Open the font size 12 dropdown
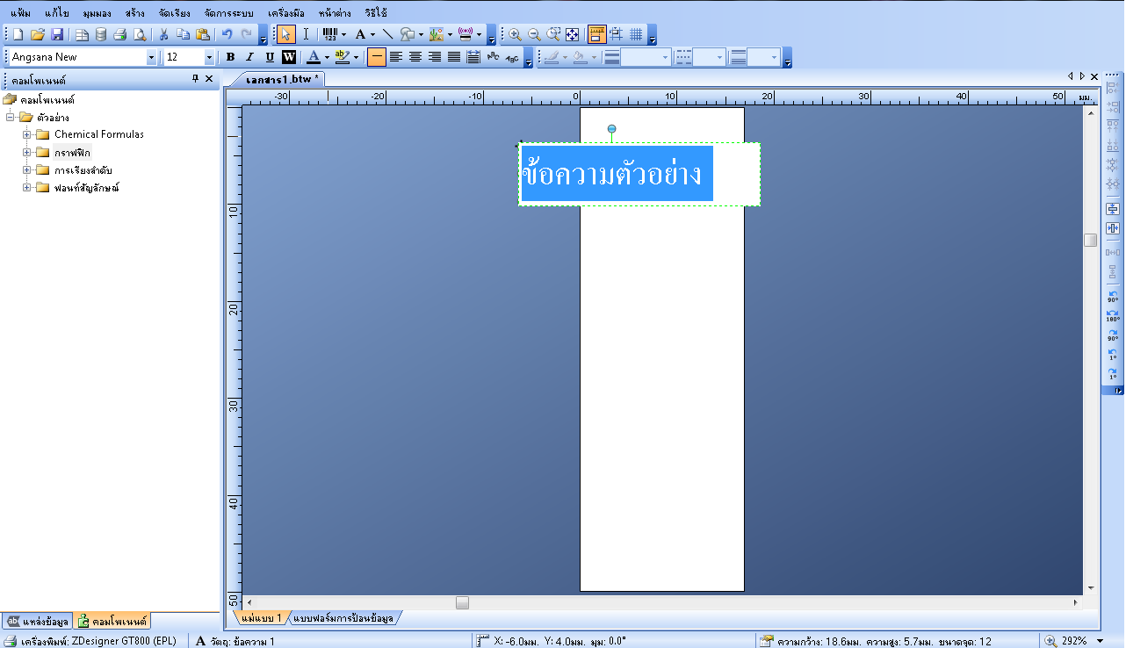 click(x=209, y=57)
